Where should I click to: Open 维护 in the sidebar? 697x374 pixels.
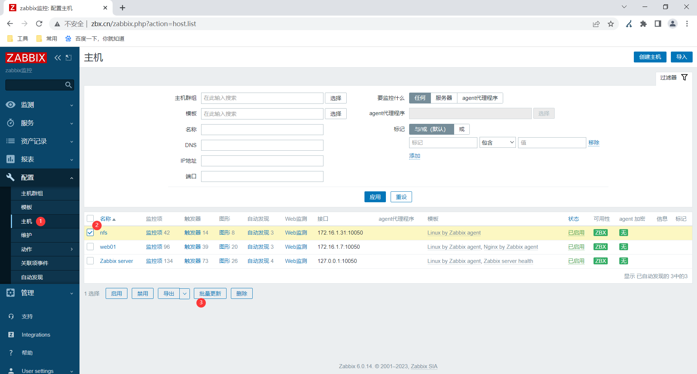(45, 235)
